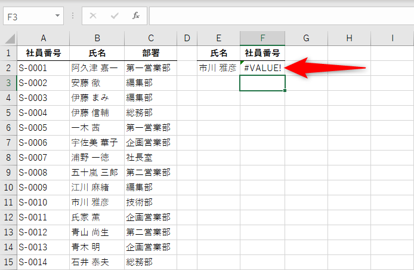Image resolution: width=414 pixels, height=270 pixels.
Task: Select column A header
Action: click(x=44, y=38)
